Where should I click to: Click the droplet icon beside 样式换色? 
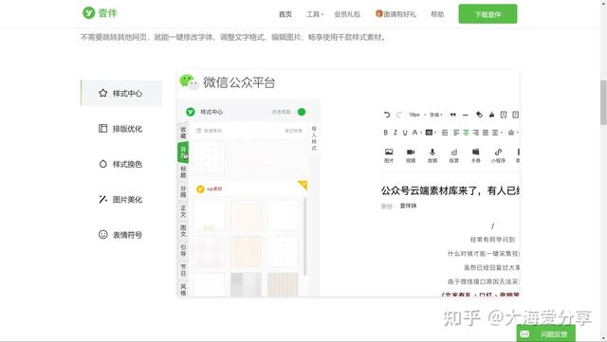click(103, 164)
